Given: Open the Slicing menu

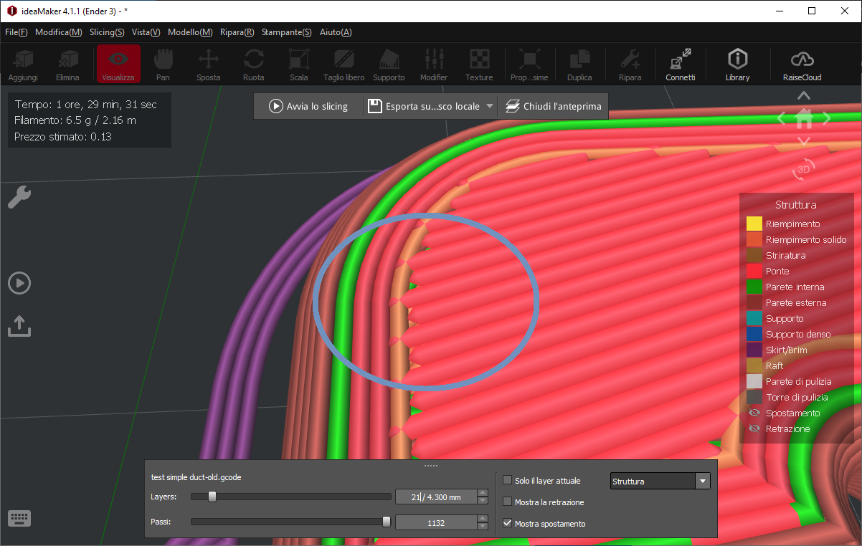Looking at the screenshot, I should [x=107, y=32].
